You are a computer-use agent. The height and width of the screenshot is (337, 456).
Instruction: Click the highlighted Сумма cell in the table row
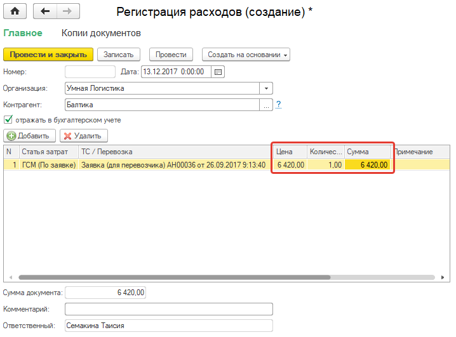pyautogui.click(x=367, y=165)
